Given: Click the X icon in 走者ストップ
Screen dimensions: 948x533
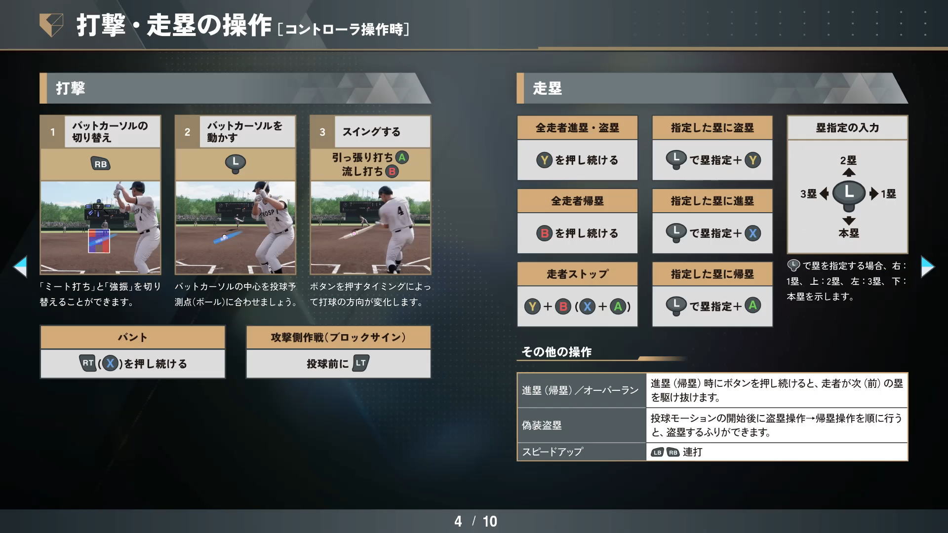Looking at the screenshot, I should click(587, 306).
